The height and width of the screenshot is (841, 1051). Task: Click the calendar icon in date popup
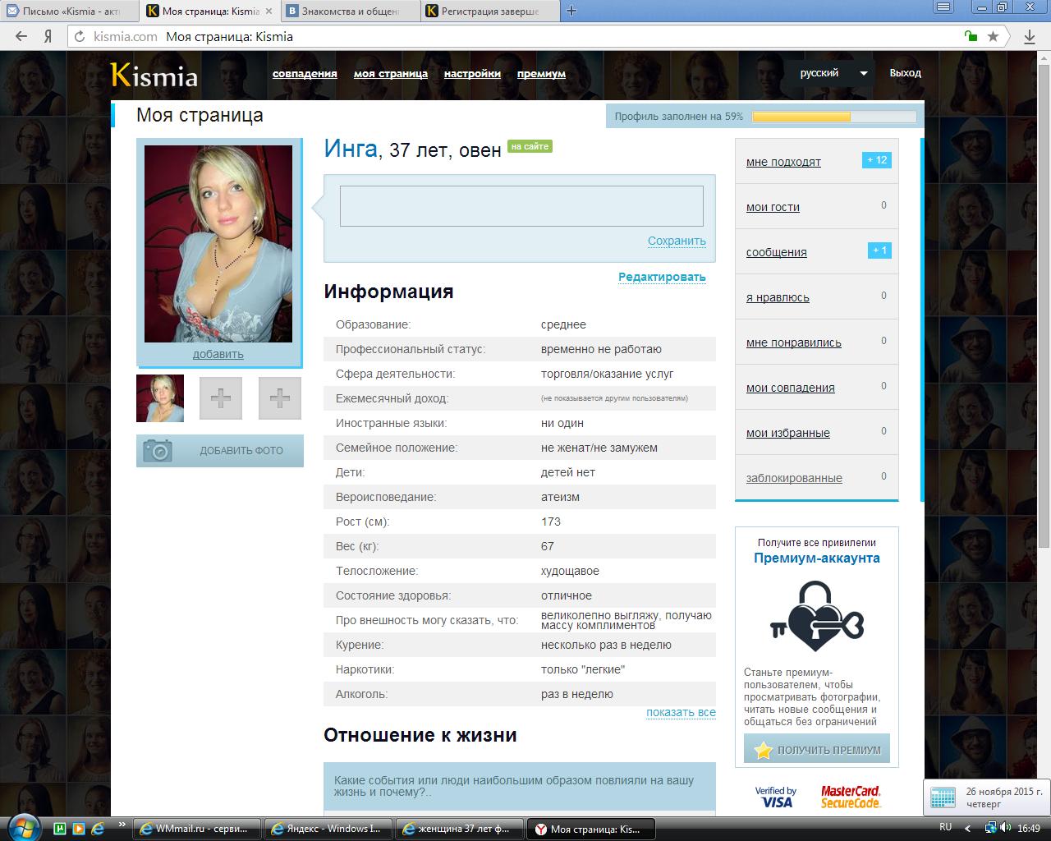click(x=943, y=797)
